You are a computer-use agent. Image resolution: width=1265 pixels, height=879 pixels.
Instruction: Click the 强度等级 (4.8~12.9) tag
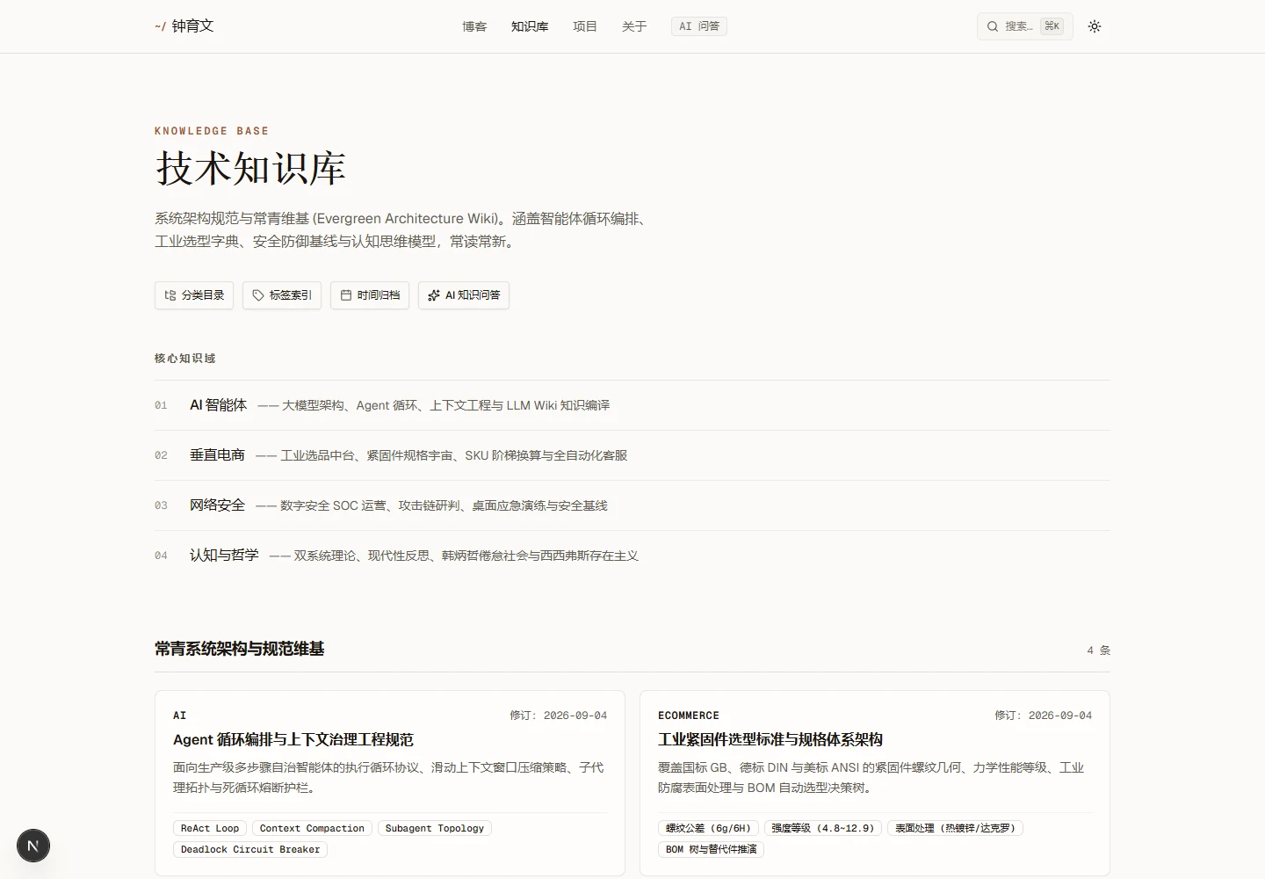pos(823,828)
